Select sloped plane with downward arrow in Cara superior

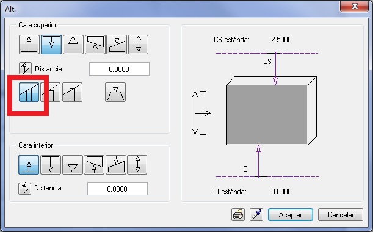[117, 45]
